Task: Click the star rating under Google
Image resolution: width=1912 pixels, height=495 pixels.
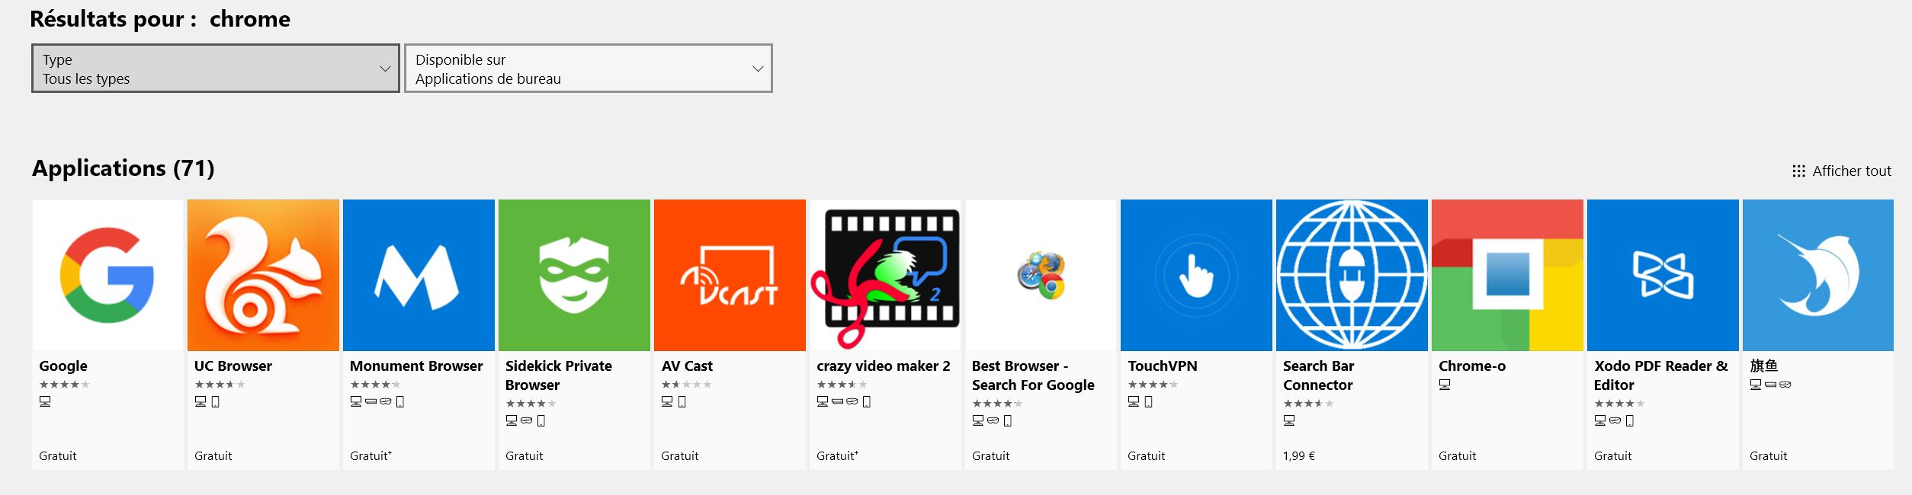Action: (x=64, y=385)
